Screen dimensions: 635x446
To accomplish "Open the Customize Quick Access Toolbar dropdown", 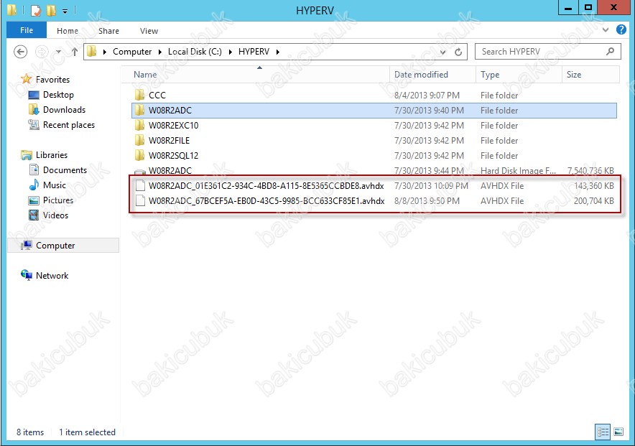I will 65,11.
